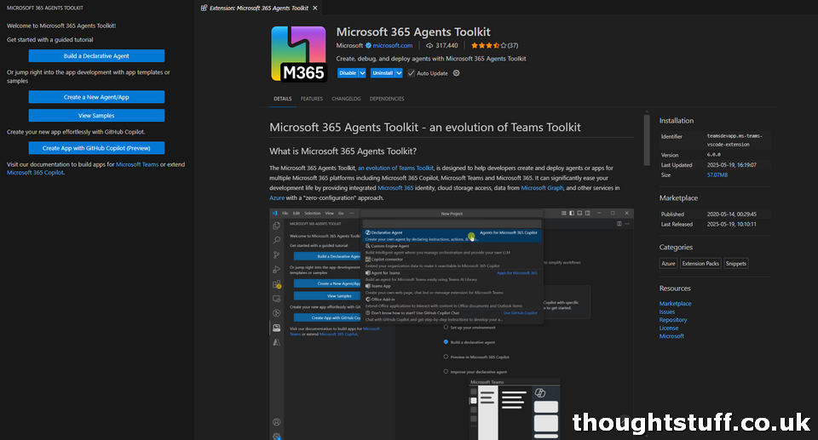Image resolution: width=818 pixels, height=440 pixels.
Task: Click the Last Updated date 2025-05-19, 16:19:07
Action: click(x=731, y=165)
